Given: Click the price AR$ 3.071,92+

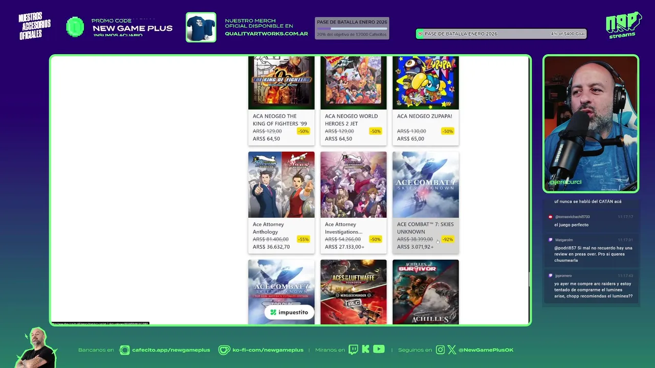Looking at the screenshot, I should (415, 247).
